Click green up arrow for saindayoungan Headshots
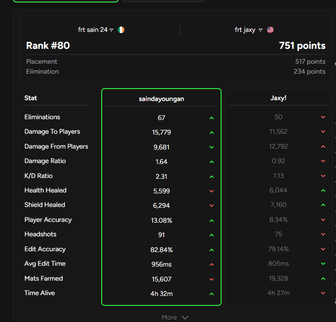This screenshot has height=322, width=336. pyautogui.click(x=212, y=235)
